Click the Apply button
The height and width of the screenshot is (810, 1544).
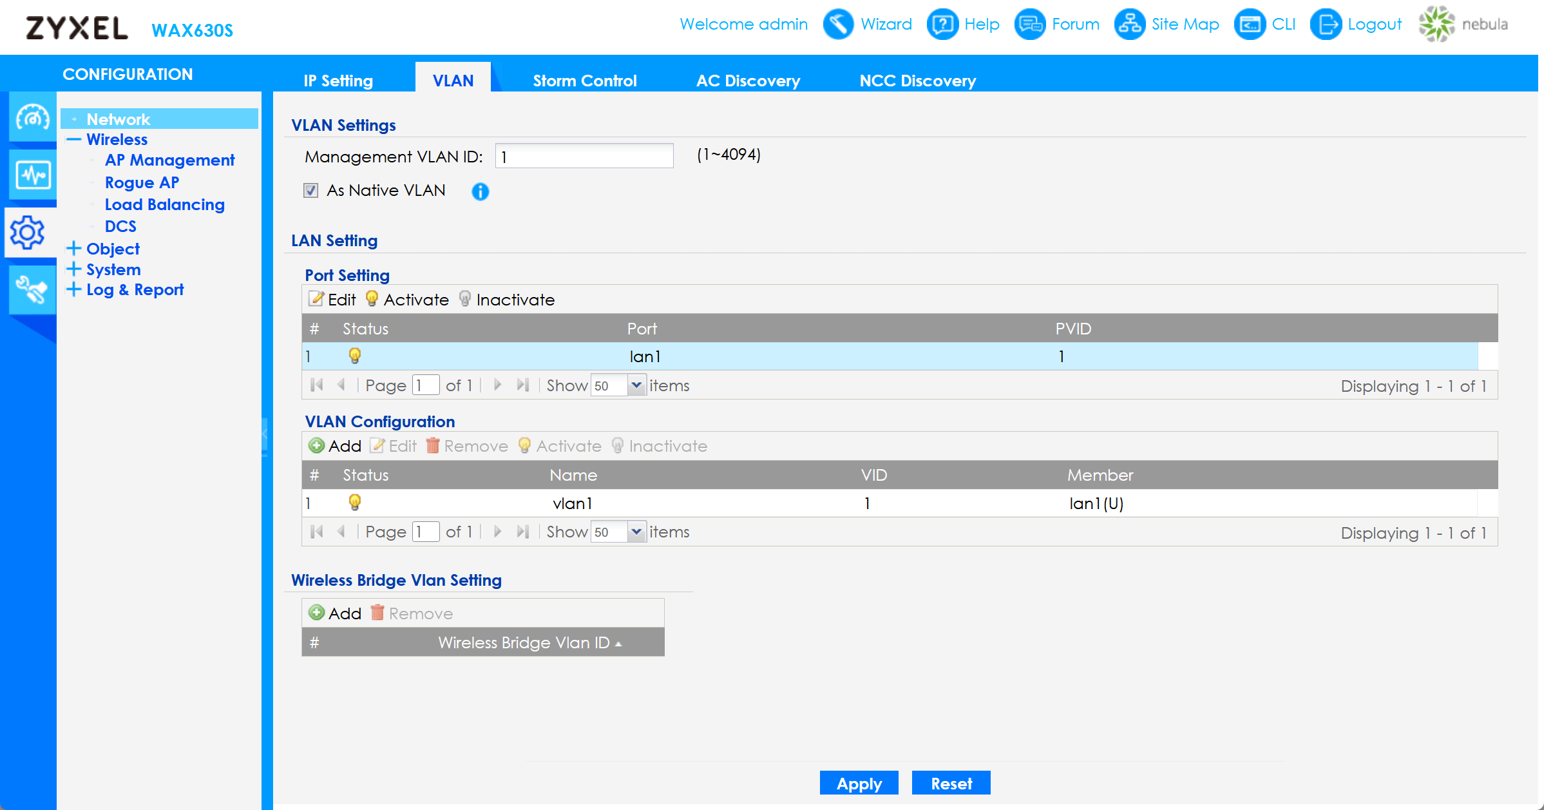click(x=859, y=784)
